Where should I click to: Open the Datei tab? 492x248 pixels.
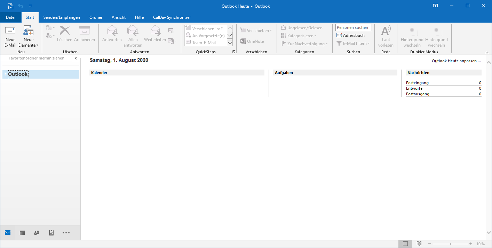(x=10, y=17)
